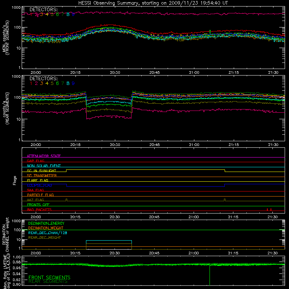Click the REAR_DEC_CHAN/128 legend label
289x289 pixels.
pyautogui.click(x=48, y=233)
